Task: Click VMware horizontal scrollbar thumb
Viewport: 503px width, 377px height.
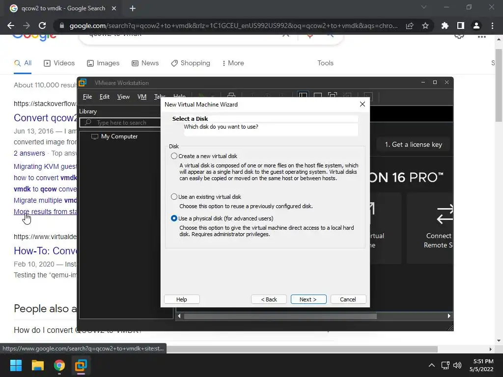Action: [x=280, y=317]
